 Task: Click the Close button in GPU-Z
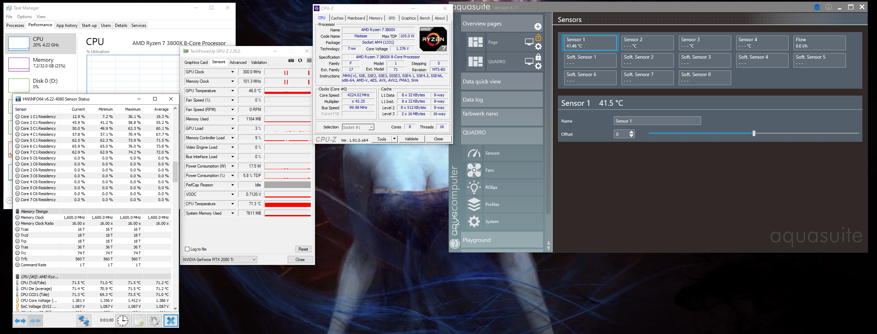click(300, 260)
